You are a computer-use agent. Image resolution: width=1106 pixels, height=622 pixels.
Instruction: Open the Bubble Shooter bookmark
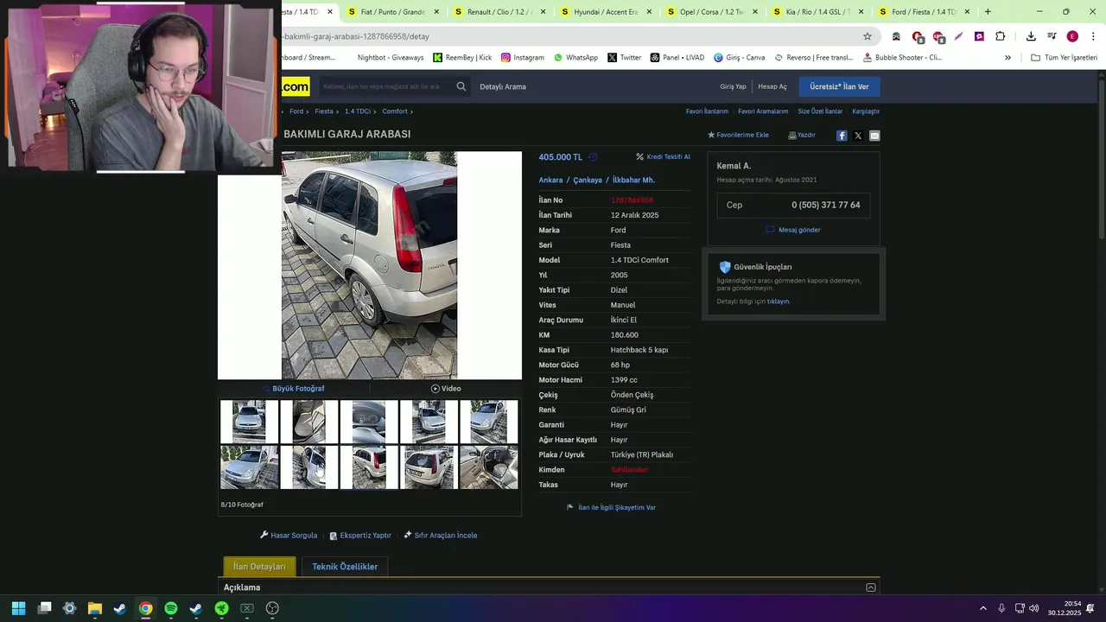(x=902, y=57)
